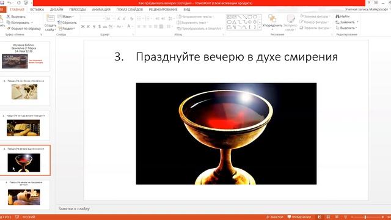Toggle bold Ж formatting

83,26
